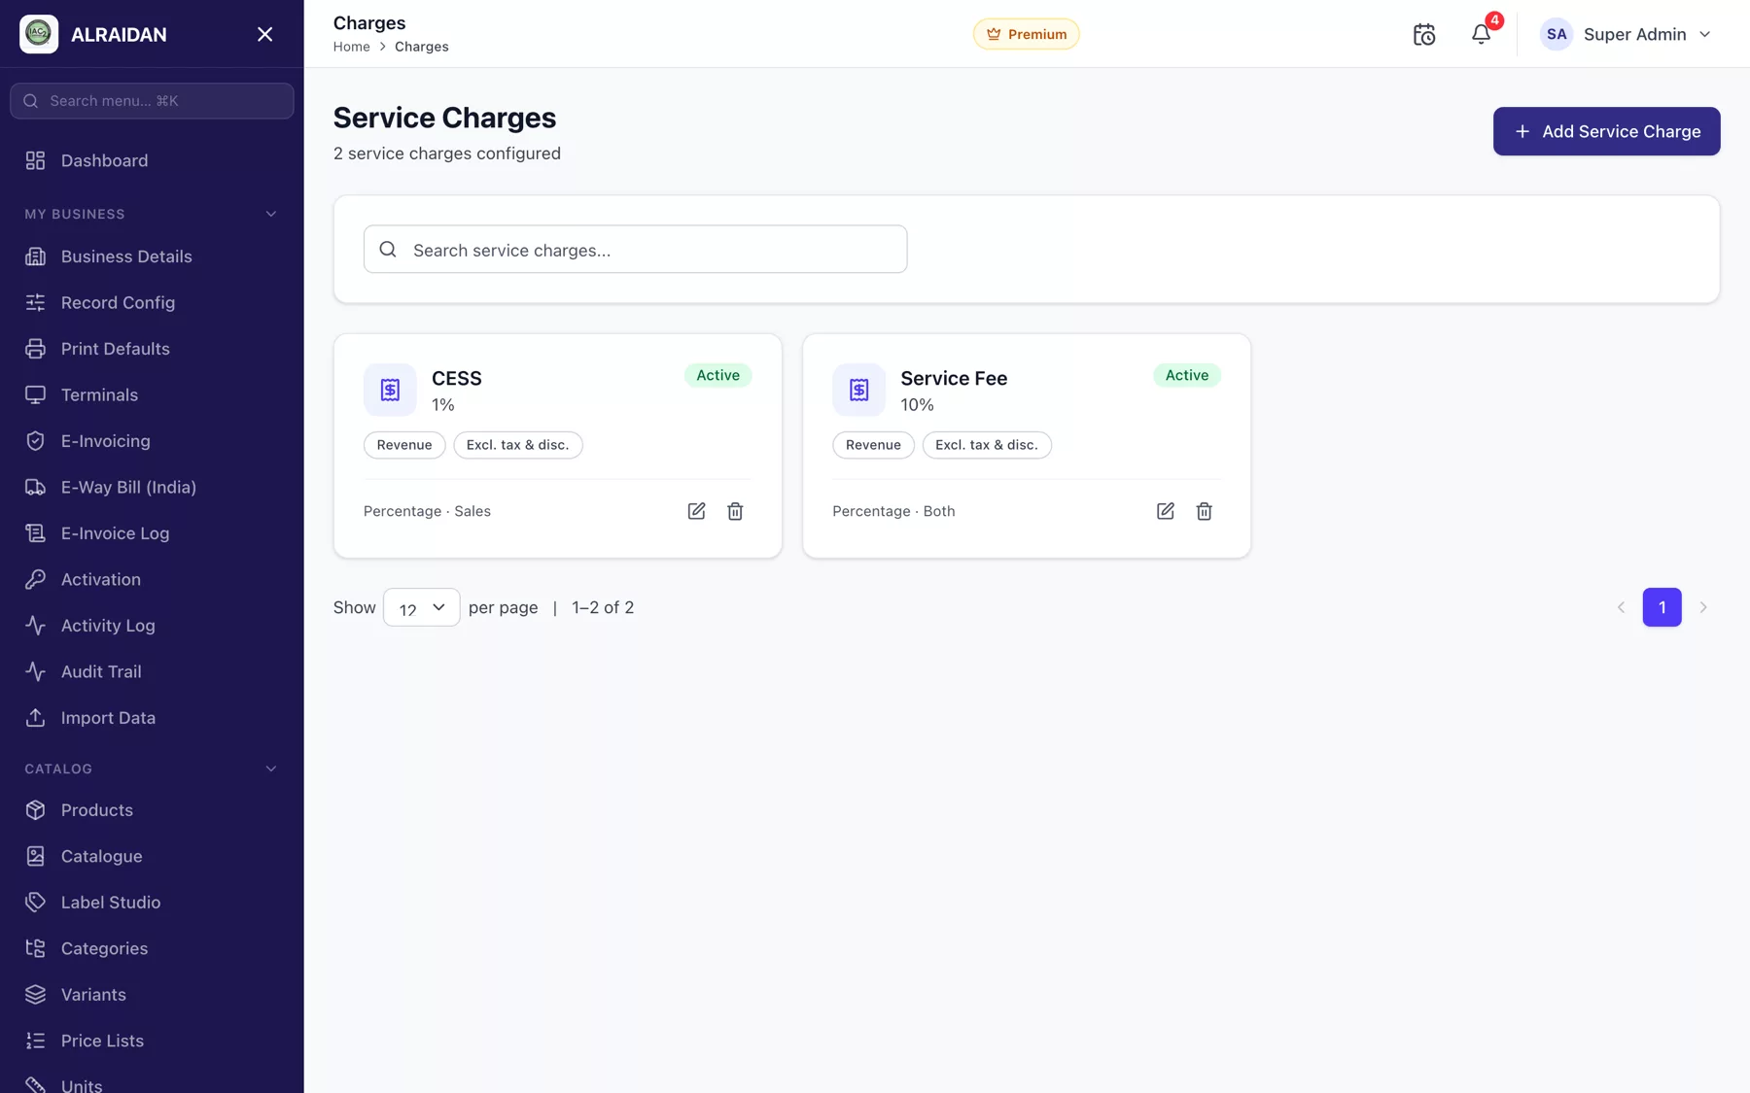Click the Search menu field

point(152,101)
